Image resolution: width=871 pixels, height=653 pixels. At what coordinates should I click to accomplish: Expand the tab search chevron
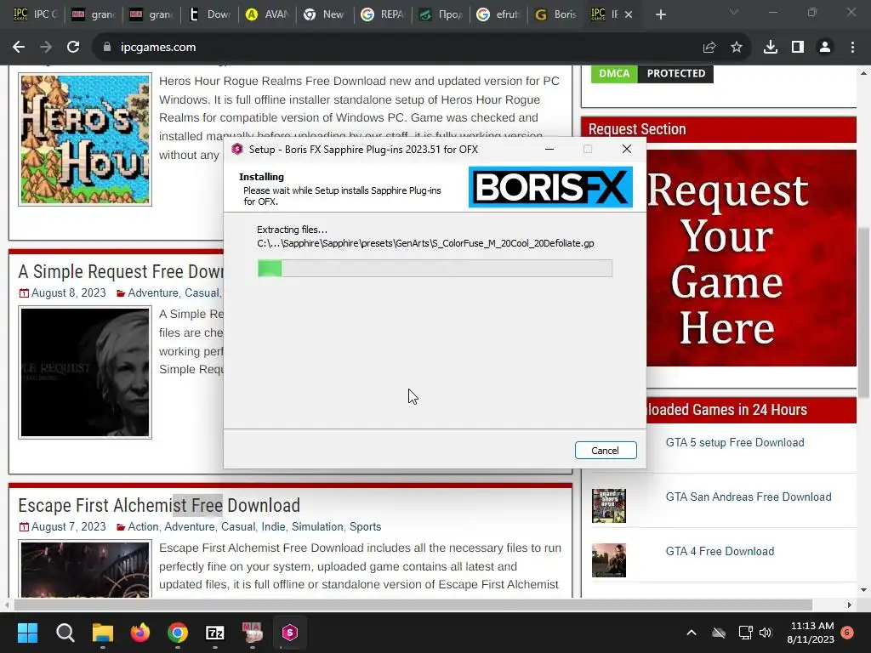pos(734,12)
